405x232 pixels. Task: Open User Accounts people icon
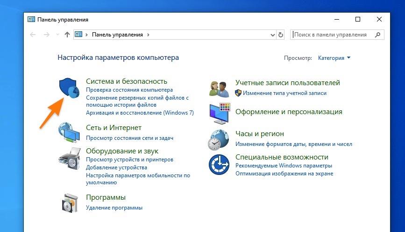(x=219, y=89)
